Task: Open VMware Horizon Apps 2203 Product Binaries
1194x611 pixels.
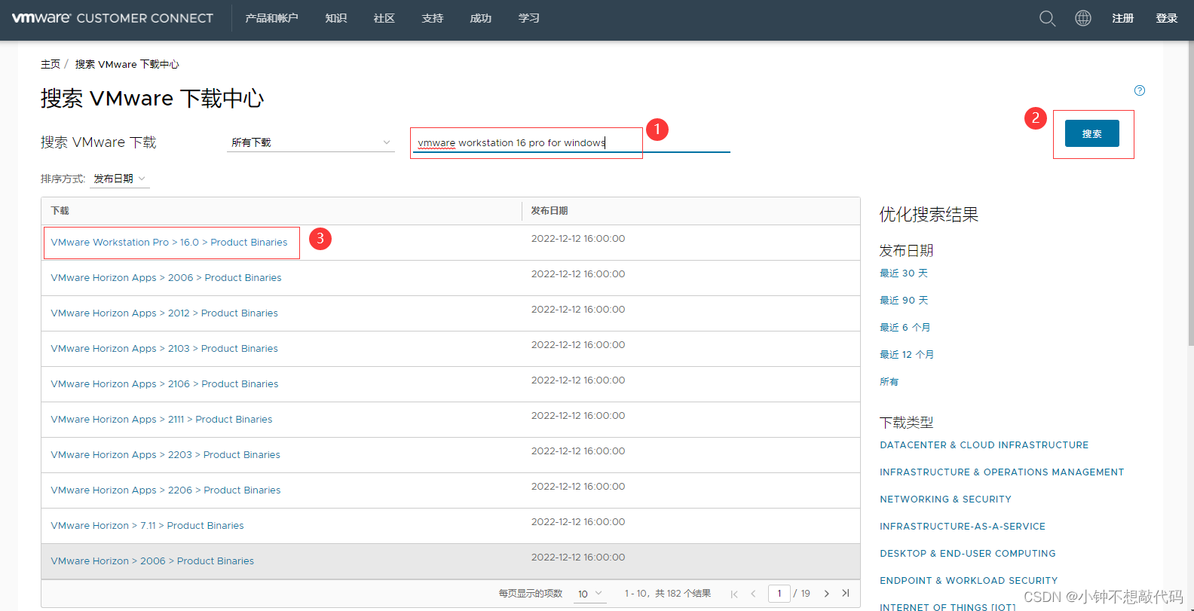Action: point(165,455)
